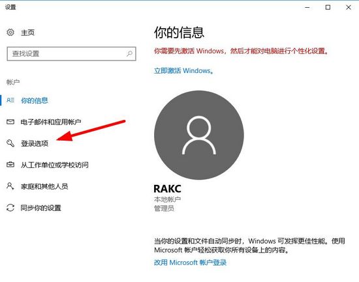Open 电子邮件和应用帐户
Screen dimensions: 359x282
51,122
